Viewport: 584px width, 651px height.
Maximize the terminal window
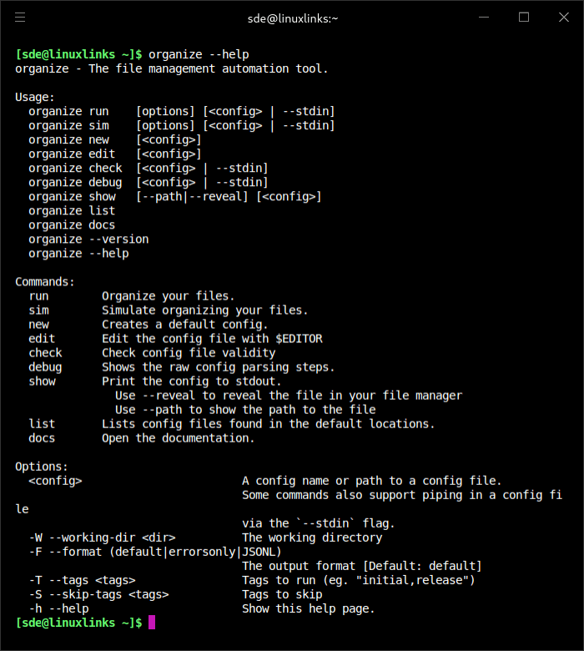(x=524, y=18)
